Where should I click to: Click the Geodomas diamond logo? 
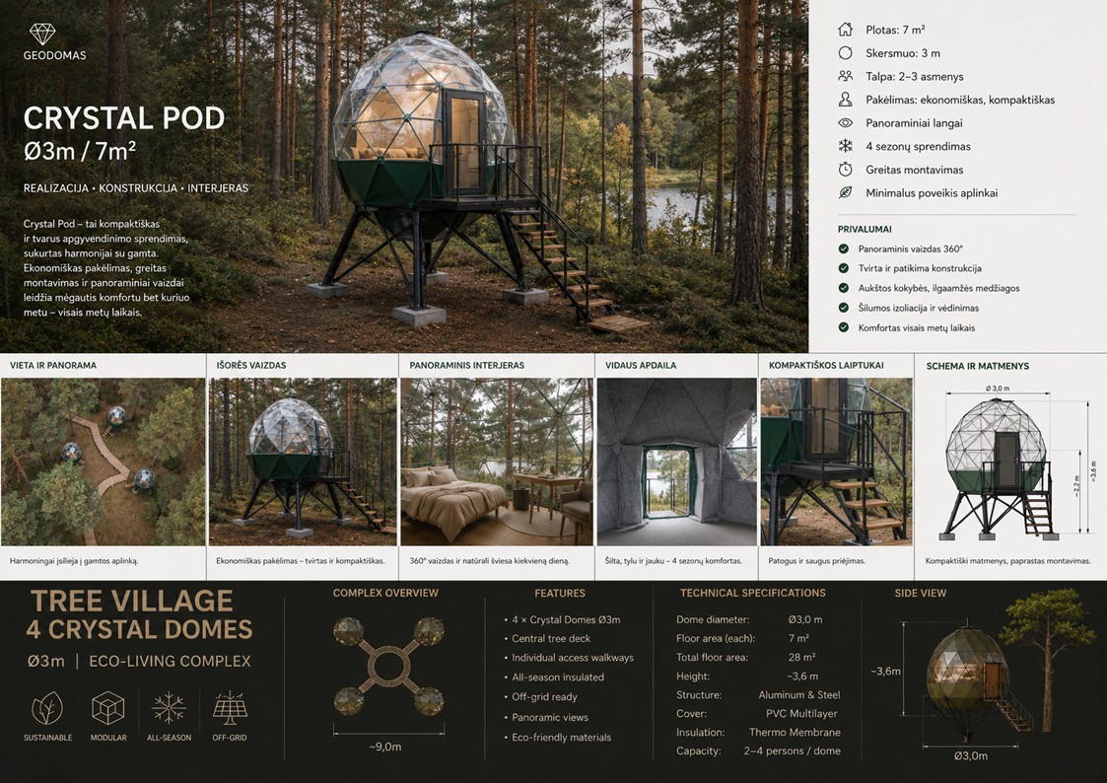(x=42, y=34)
